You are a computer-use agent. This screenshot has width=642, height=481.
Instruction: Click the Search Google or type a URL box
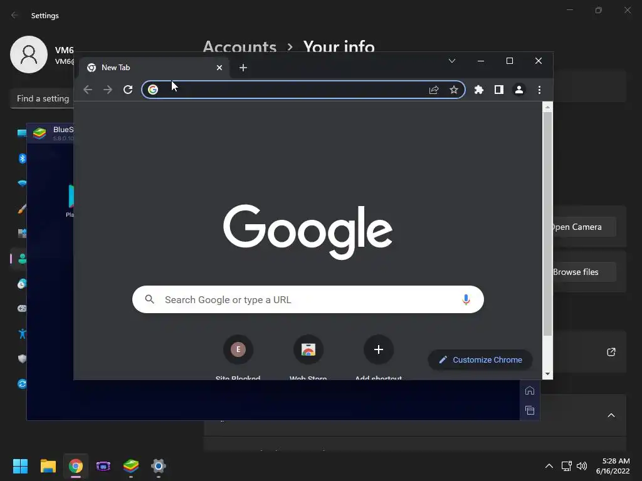point(308,299)
